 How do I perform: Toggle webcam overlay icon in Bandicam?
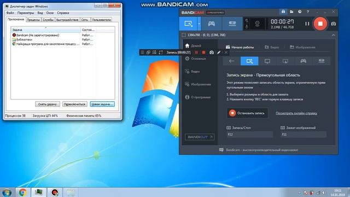(x=257, y=24)
